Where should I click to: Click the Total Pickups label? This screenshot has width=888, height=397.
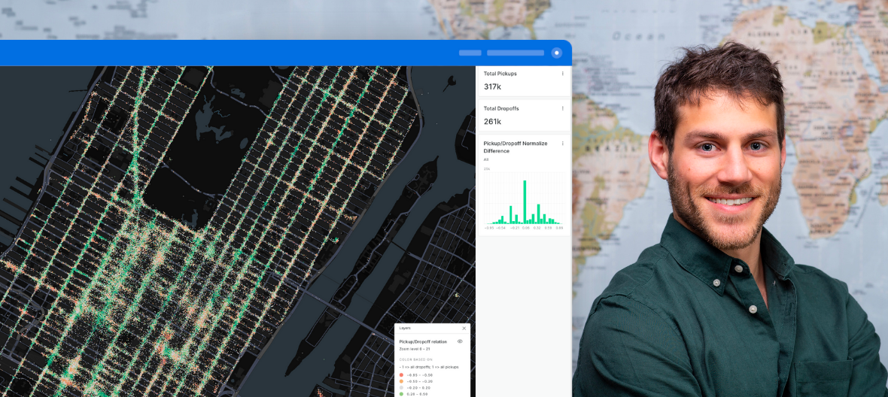pos(500,74)
